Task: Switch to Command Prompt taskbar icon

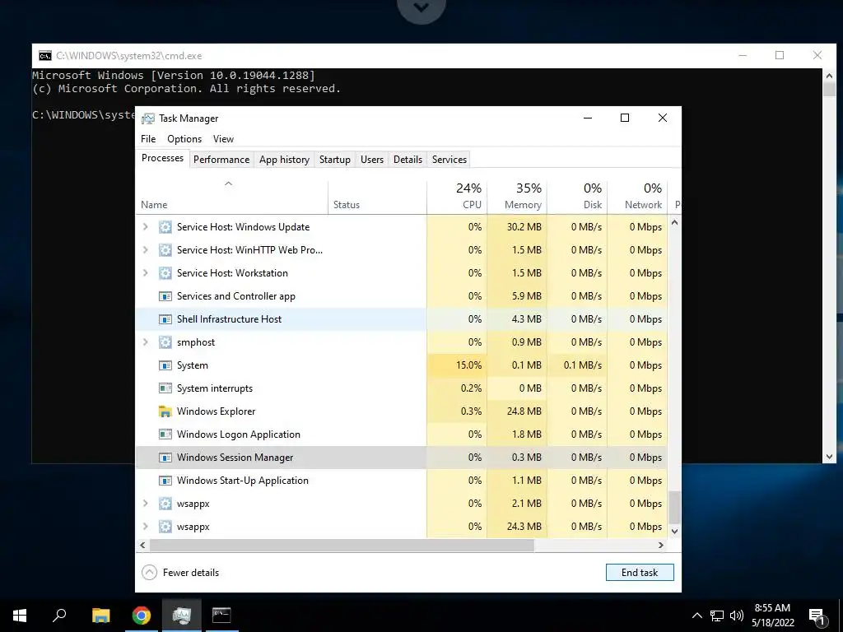Action: (x=221, y=616)
